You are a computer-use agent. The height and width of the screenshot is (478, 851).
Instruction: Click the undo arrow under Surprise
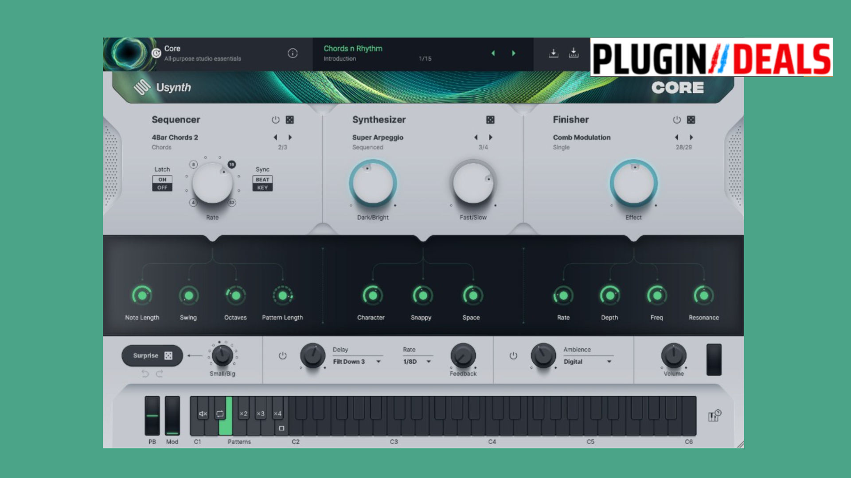click(x=145, y=374)
